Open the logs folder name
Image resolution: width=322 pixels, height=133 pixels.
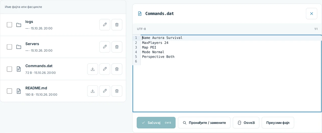point(29,22)
